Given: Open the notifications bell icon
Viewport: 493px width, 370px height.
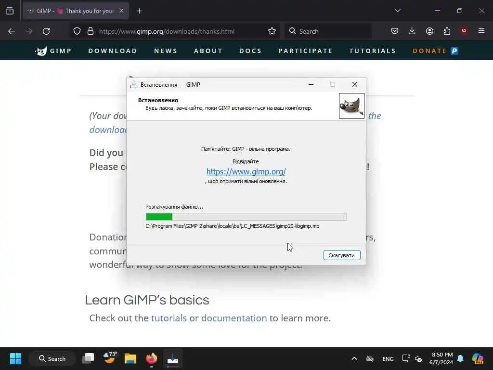Looking at the screenshot, I should (x=460, y=358).
